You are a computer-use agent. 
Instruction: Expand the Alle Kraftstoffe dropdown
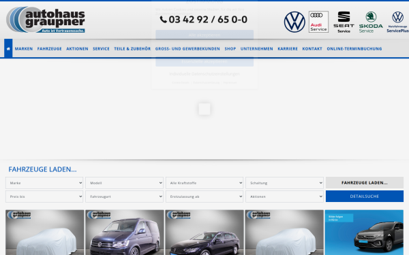coord(204,183)
